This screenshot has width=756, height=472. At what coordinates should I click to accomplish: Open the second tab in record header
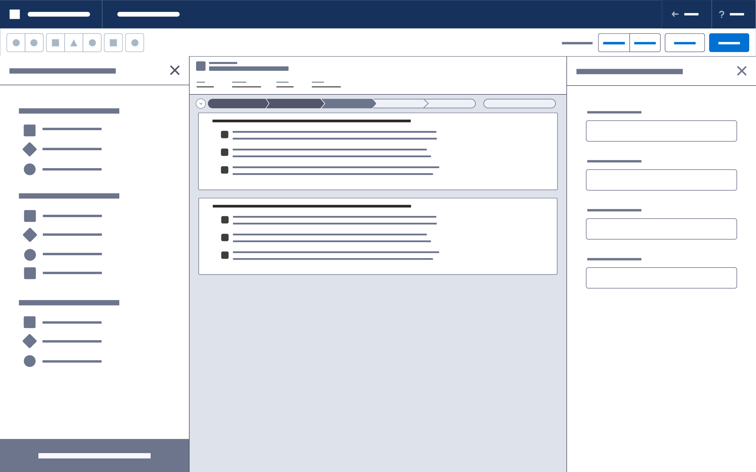246,84
